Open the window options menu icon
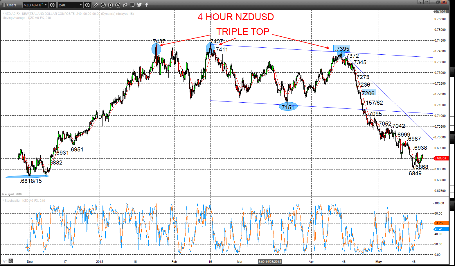Viewport: 455px width, 266px height. 426,2
